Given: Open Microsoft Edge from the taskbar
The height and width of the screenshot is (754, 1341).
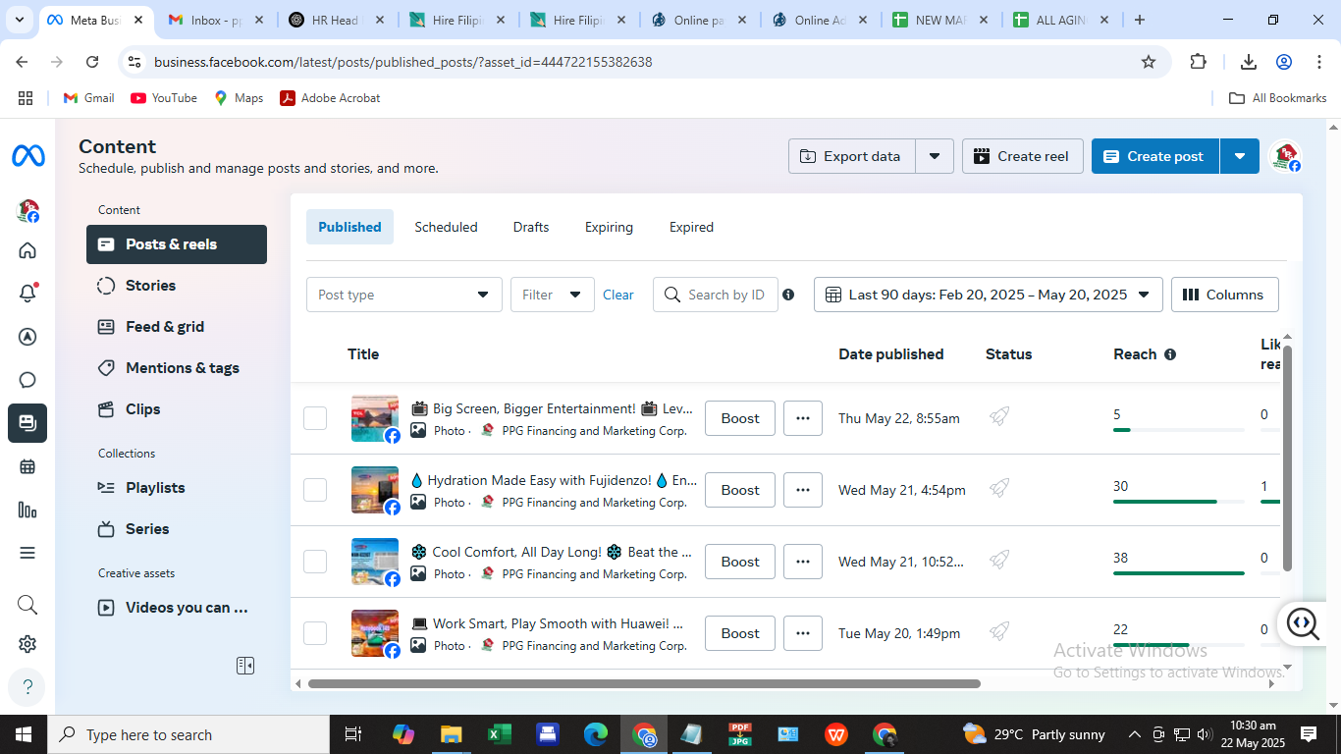Looking at the screenshot, I should point(596,734).
